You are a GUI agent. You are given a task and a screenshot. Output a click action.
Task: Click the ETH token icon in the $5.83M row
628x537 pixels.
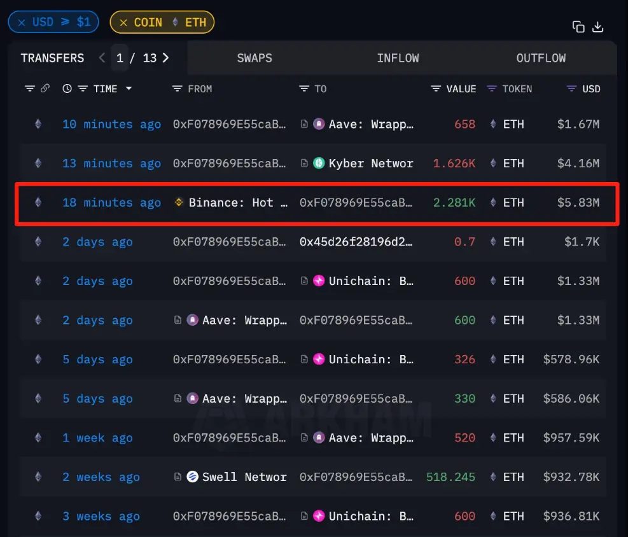(x=493, y=202)
